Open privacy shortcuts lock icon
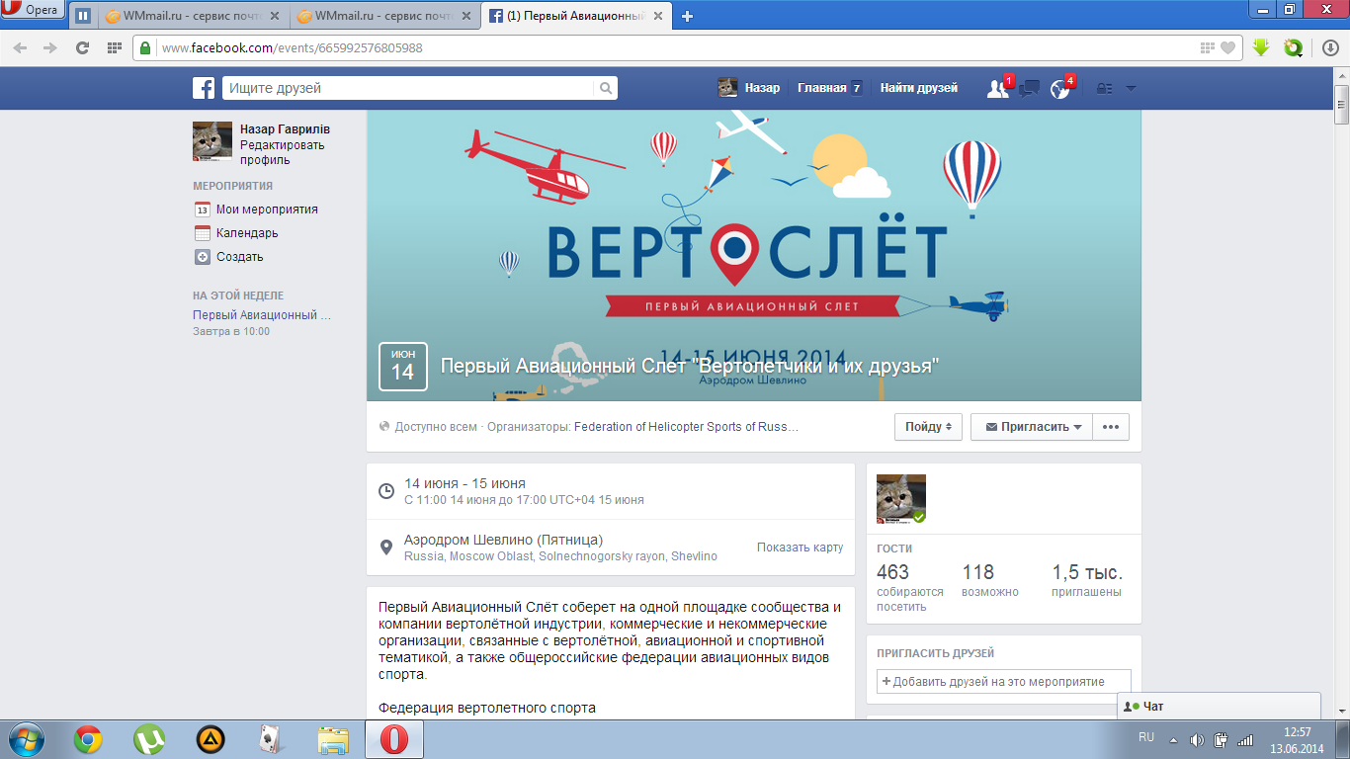The height and width of the screenshot is (759, 1350). (1104, 88)
